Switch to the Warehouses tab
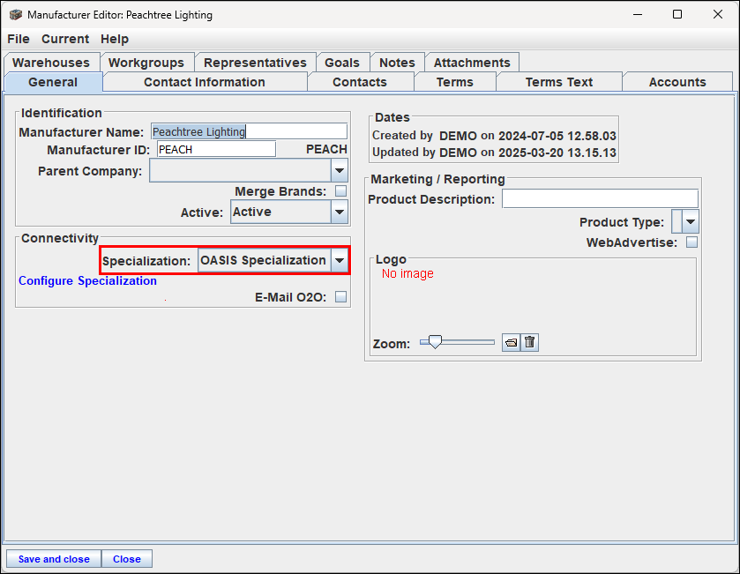 pos(51,63)
